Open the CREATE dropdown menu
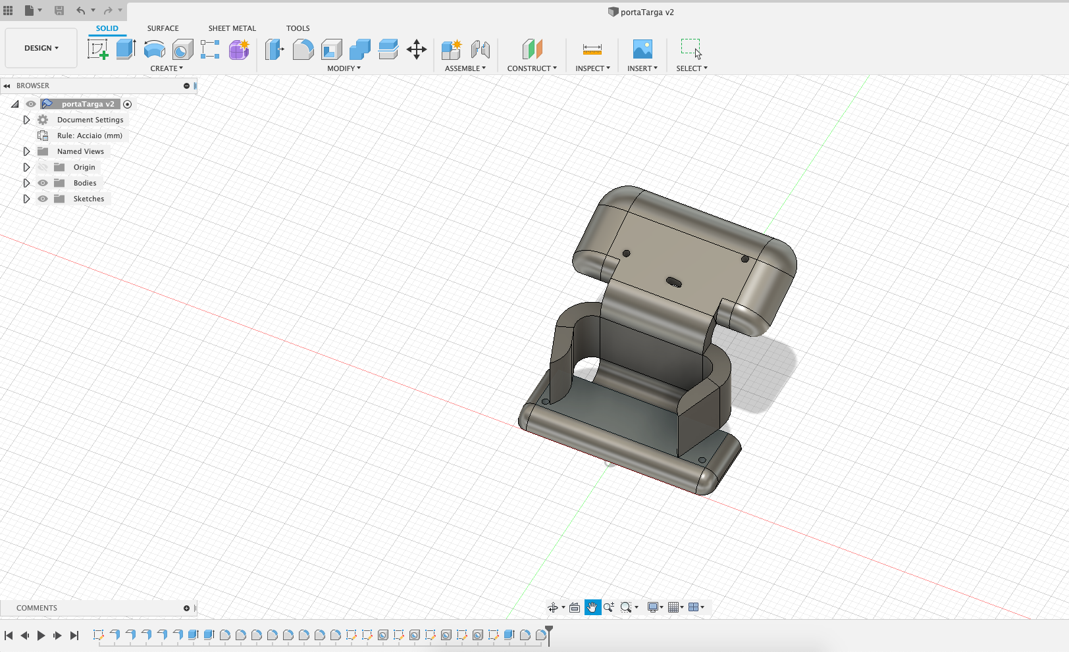The width and height of the screenshot is (1069, 652). pyautogui.click(x=167, y=68)
